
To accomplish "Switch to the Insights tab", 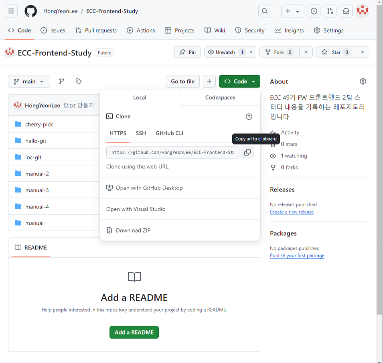I will coord(289,31).
